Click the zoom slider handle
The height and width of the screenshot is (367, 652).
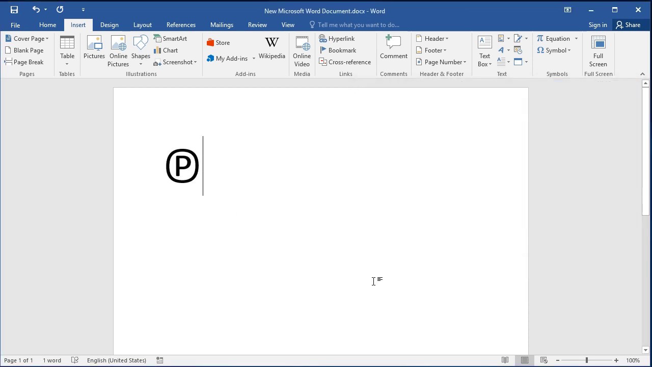pyautogui.click(x=586, y=360)
